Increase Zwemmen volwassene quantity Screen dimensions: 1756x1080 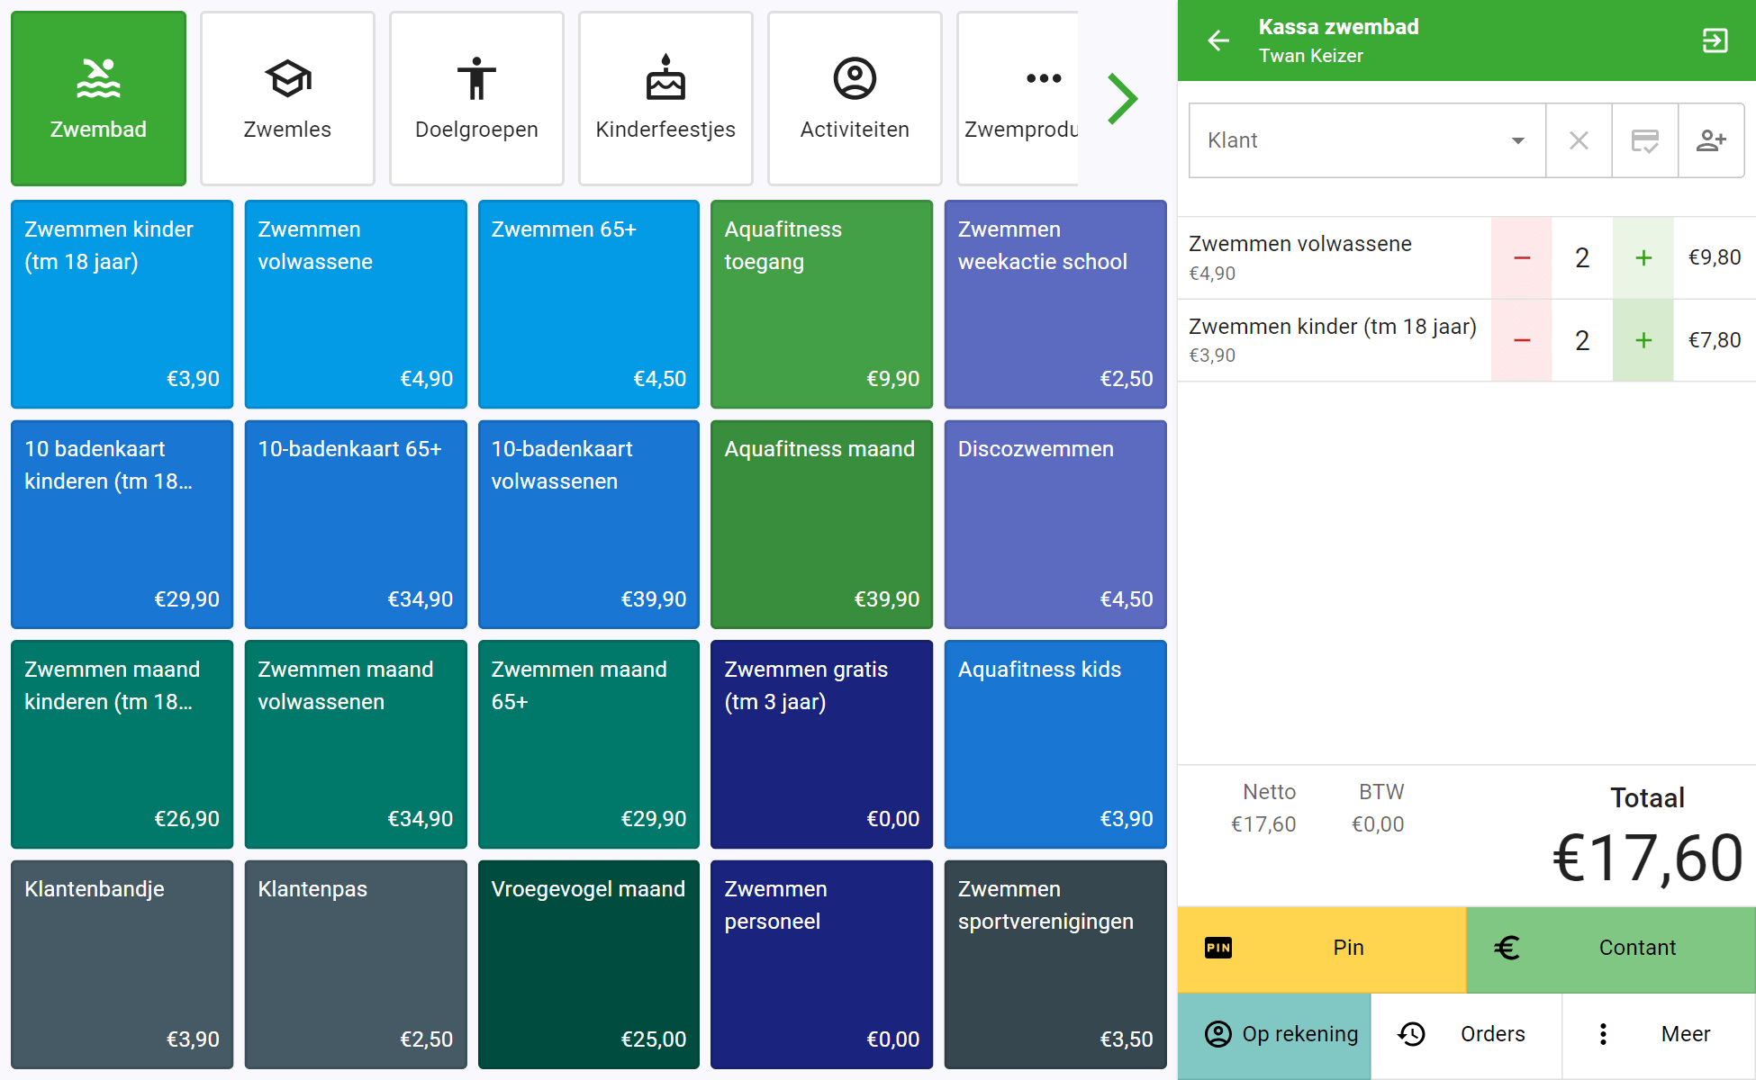(1643, 258)
